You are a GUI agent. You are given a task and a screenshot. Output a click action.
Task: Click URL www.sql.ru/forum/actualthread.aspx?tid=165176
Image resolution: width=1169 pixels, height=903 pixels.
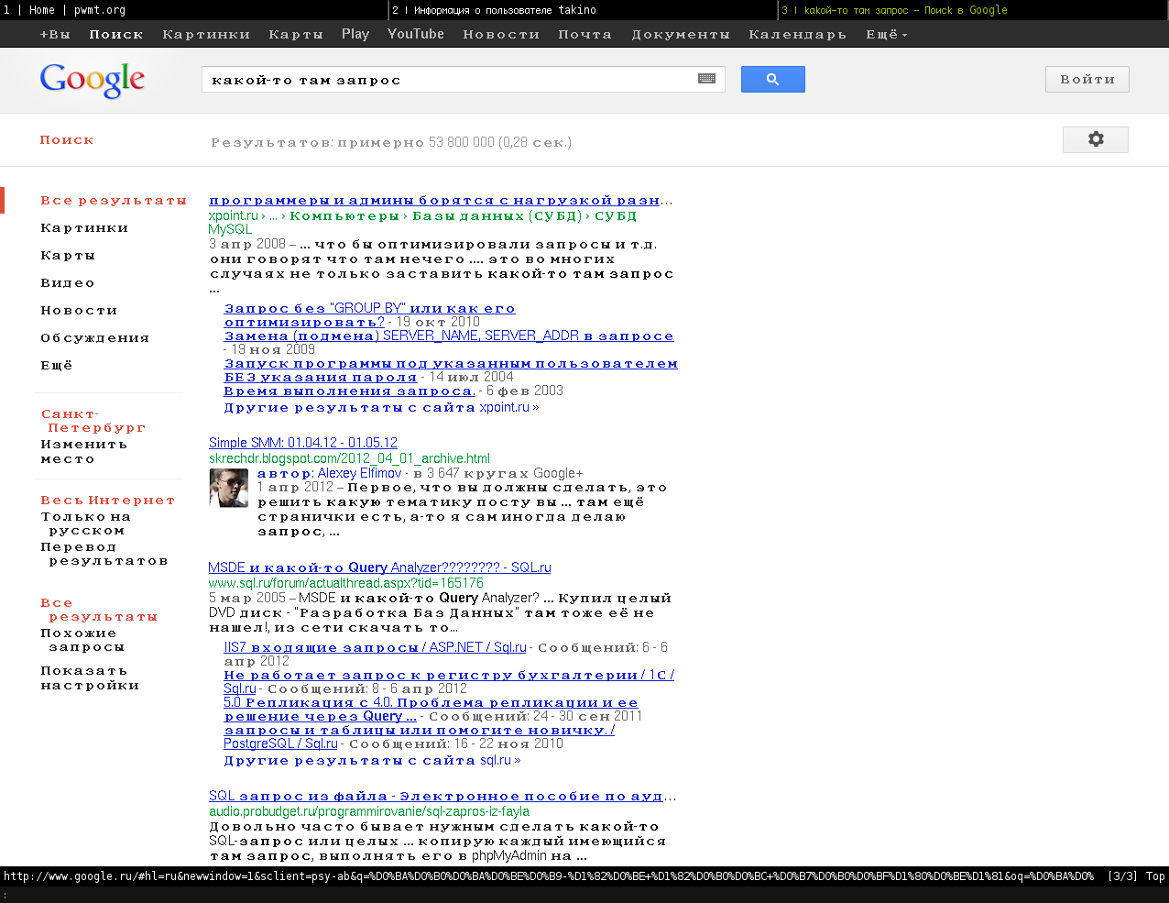point(346,583)
